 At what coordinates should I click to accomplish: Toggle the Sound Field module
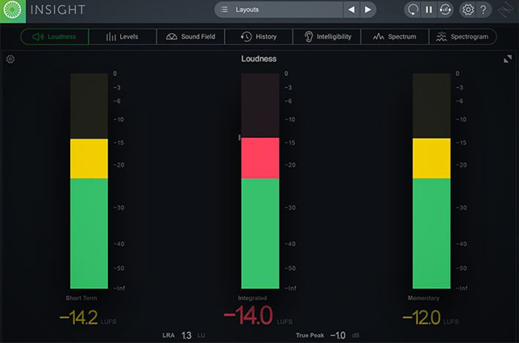pyautogui.click(x=191, y=37)
